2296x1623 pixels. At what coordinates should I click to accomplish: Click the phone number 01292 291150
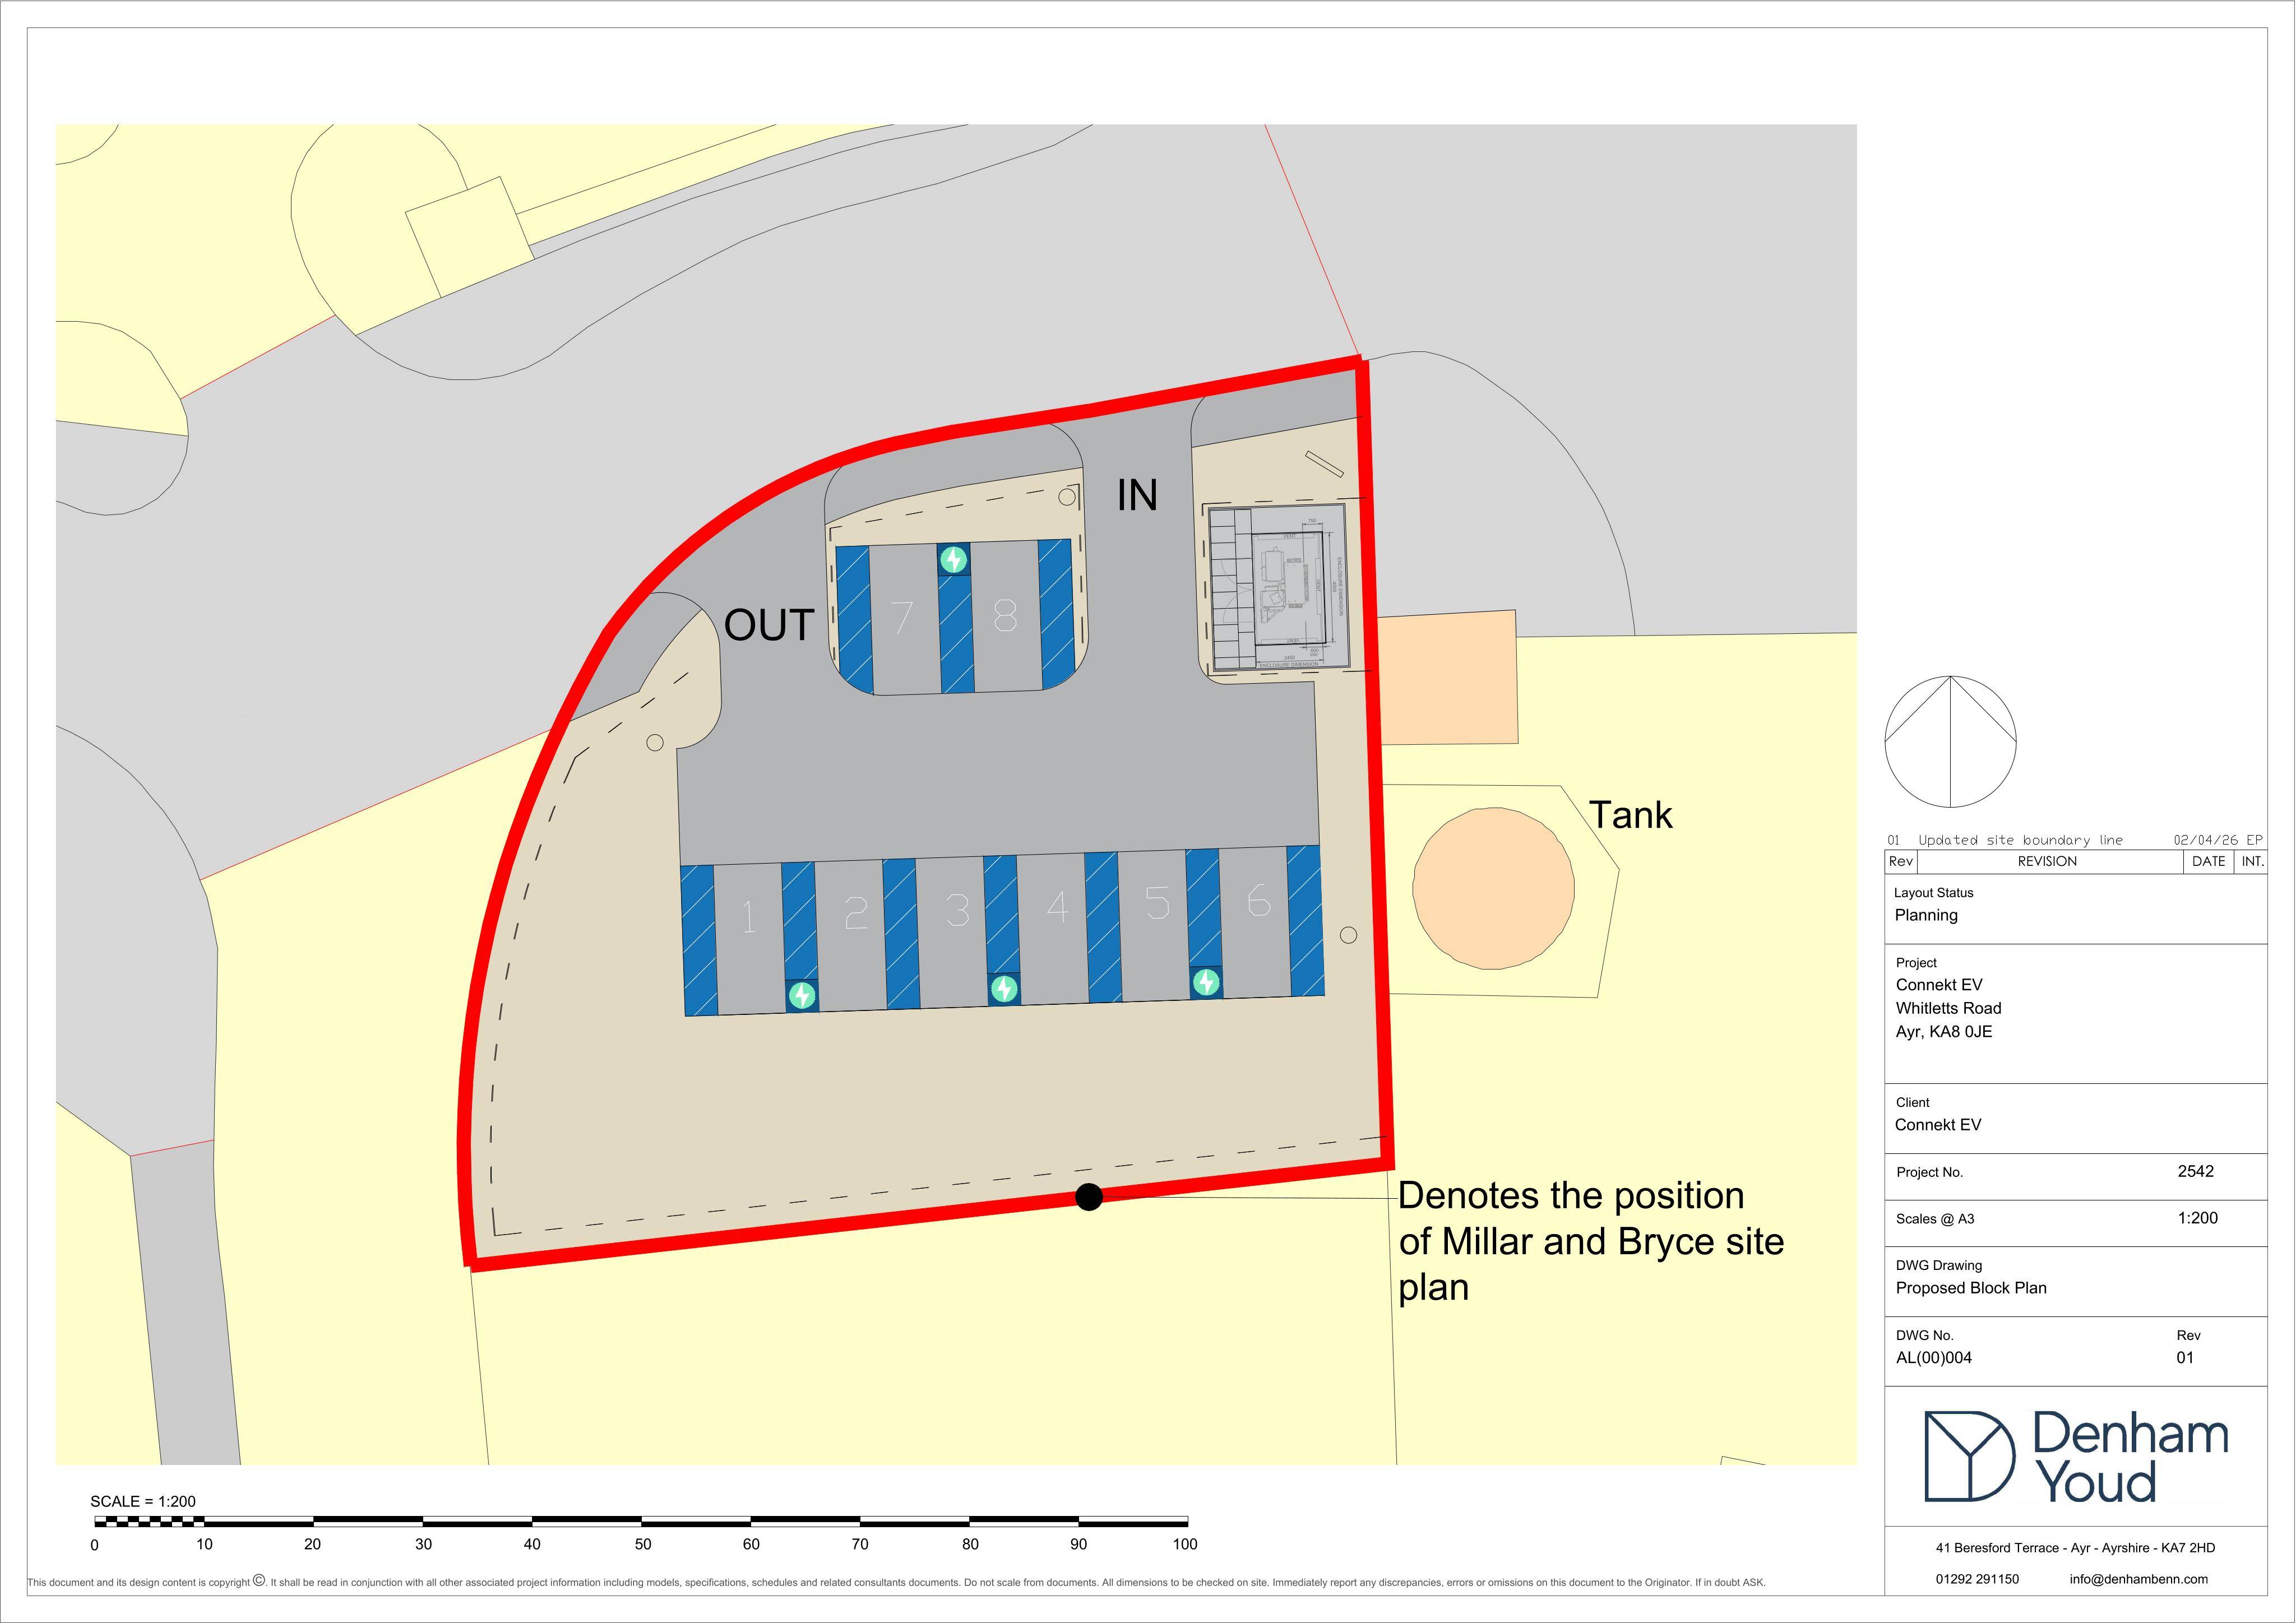(1977, 1579)
